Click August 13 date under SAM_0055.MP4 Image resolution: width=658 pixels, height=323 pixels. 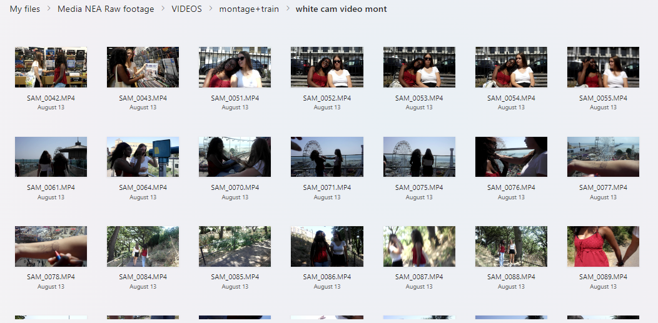[x=603, y=107]
